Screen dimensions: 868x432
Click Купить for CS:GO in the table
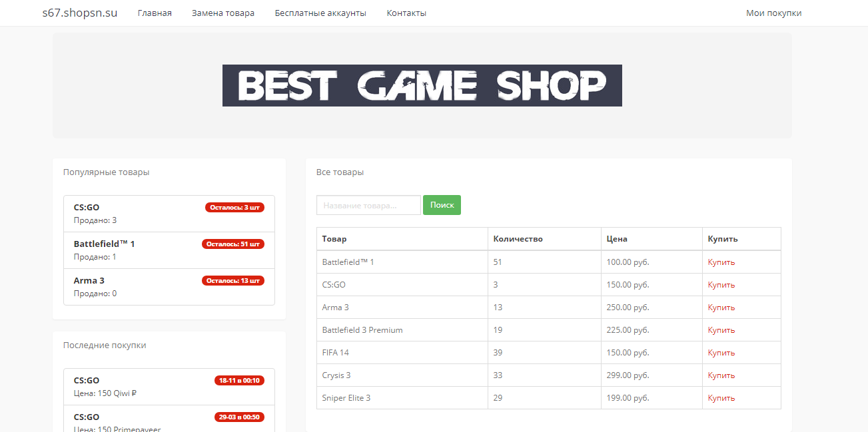pos(721,285)
